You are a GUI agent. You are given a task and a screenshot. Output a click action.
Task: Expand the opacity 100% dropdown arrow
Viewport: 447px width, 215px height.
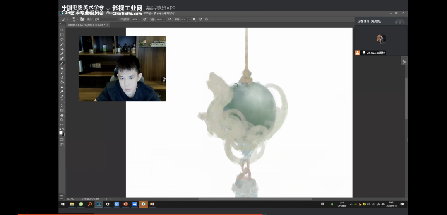click(139, 19)
